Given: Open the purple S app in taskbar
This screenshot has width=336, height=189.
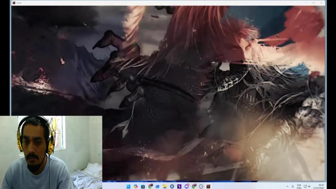Looking at the screenshot, I should [x=179, y=186].
